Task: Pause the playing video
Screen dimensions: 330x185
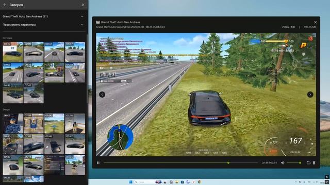Action: tap(98, 163)
